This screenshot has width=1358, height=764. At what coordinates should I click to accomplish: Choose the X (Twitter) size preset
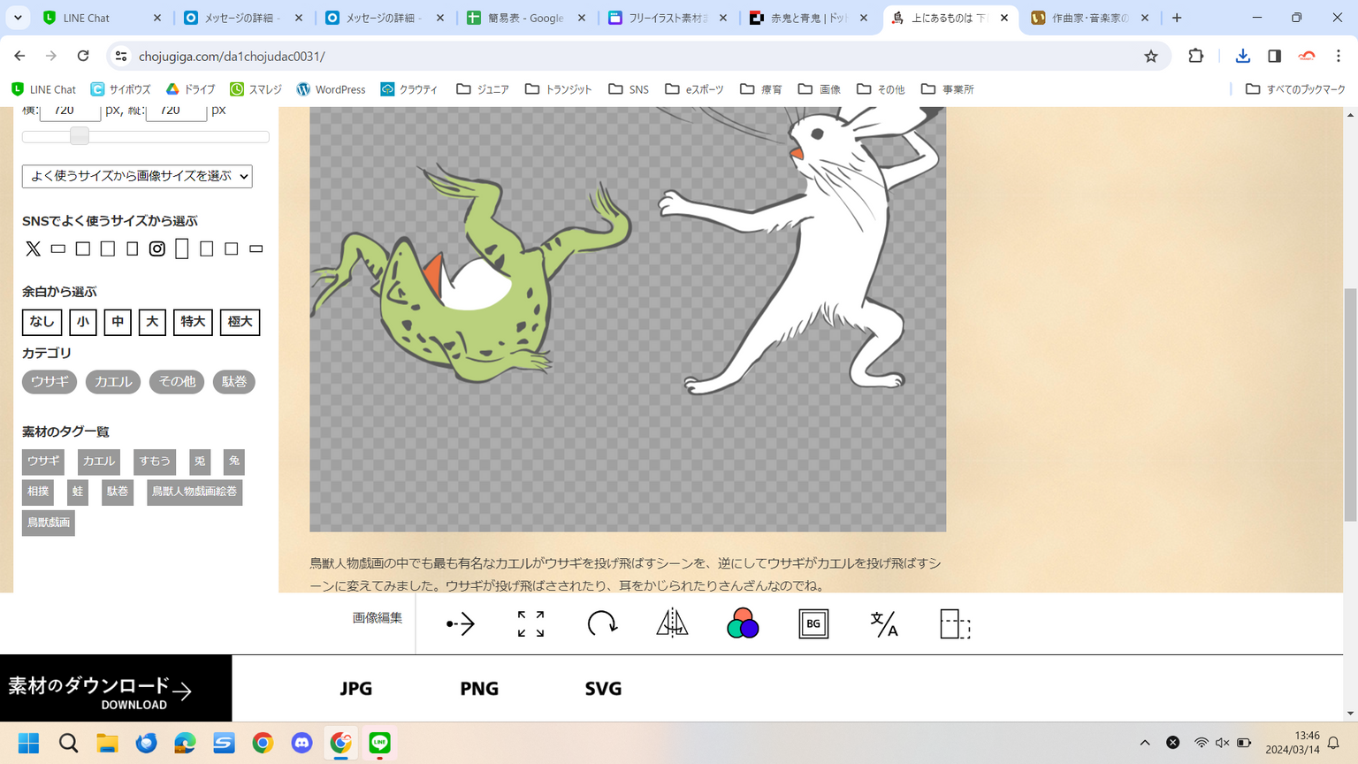coord(33,249)
